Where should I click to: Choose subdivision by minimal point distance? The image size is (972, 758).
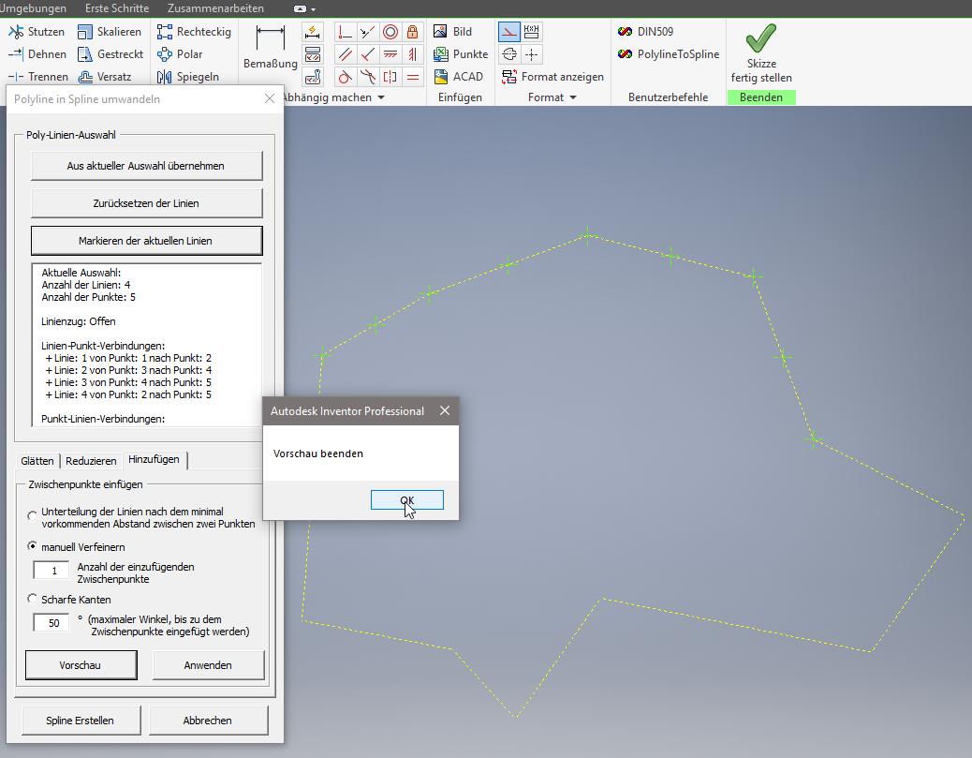click(32, 514)
